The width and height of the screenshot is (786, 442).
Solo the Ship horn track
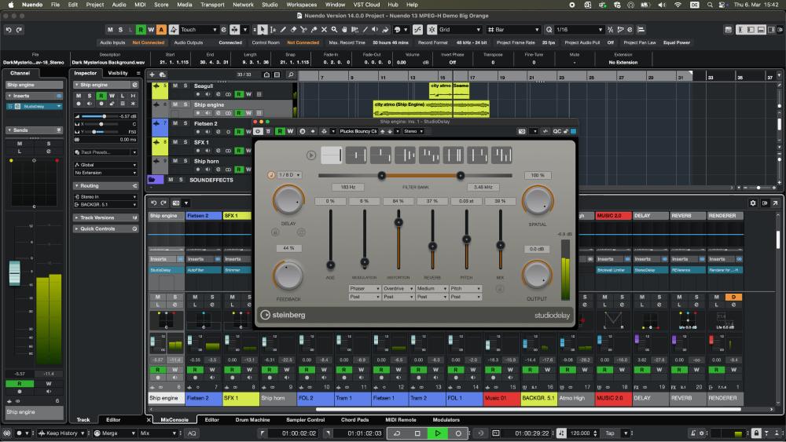point(185,161)
